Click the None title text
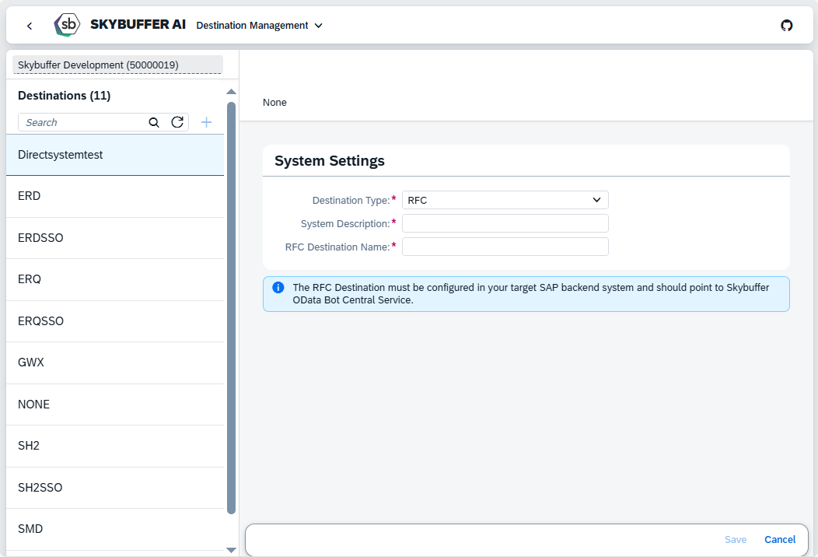This screenshot has height=557, width=818. (274, 103)
